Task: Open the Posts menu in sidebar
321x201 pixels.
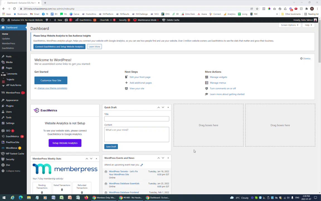Action: pyautogui.click(x=9, y=56)
